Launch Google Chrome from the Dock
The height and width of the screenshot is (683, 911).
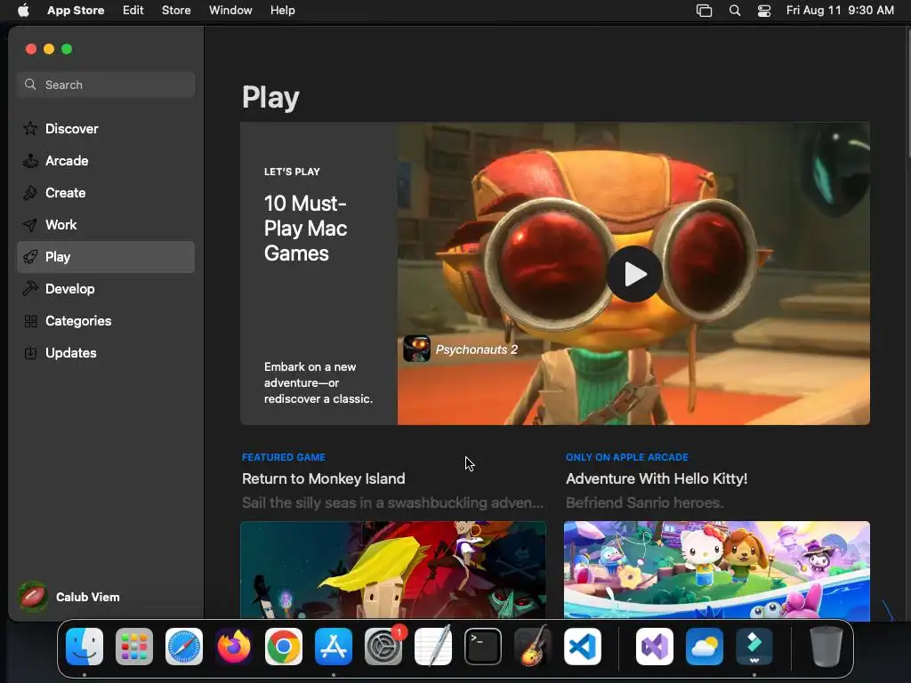(x=284, y=647)
